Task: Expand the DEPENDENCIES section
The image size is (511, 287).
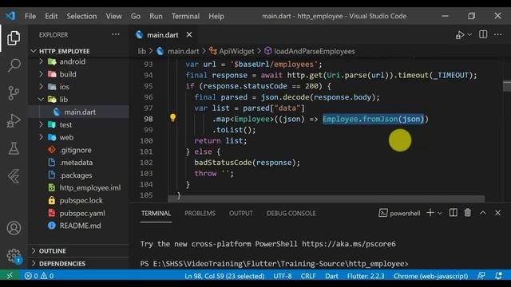Action: click(62, 263)
